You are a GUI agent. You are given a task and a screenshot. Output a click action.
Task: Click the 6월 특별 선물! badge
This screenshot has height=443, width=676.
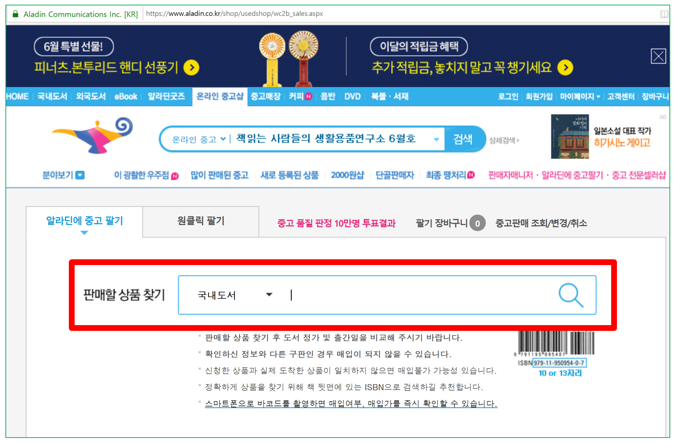click(74, 47)
